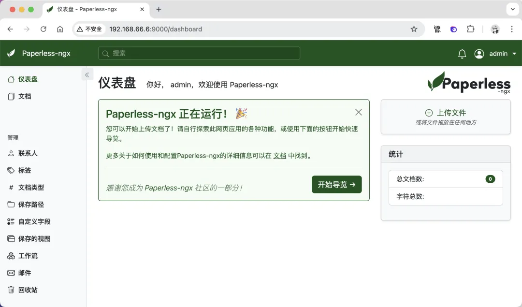Click the 不安全 security warning chip
Screen dimensions: 522x307
pyautogui.click(x=89, y=29)
